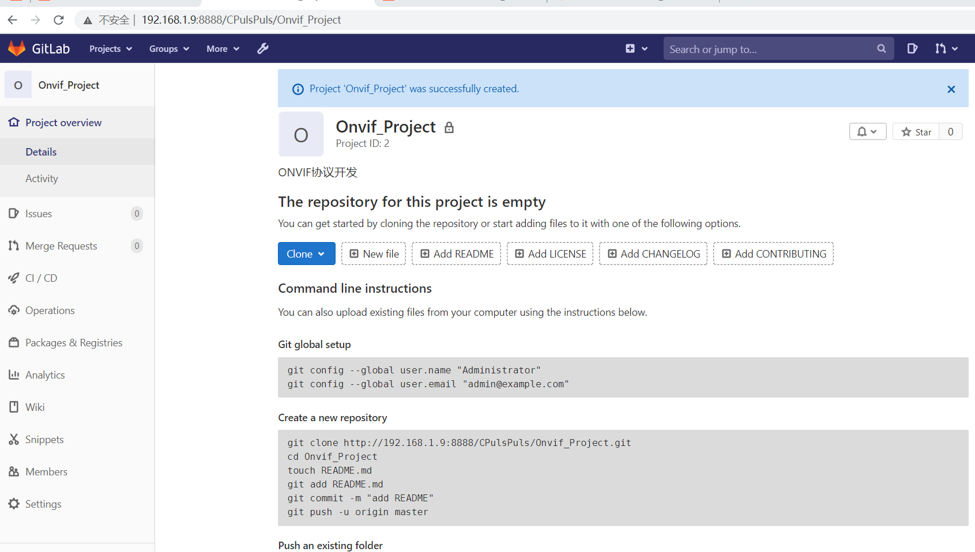Viewport: 975px width, 552px height.
Task: Expand the merge requests dropdown chevron
Action: (955, 49)
